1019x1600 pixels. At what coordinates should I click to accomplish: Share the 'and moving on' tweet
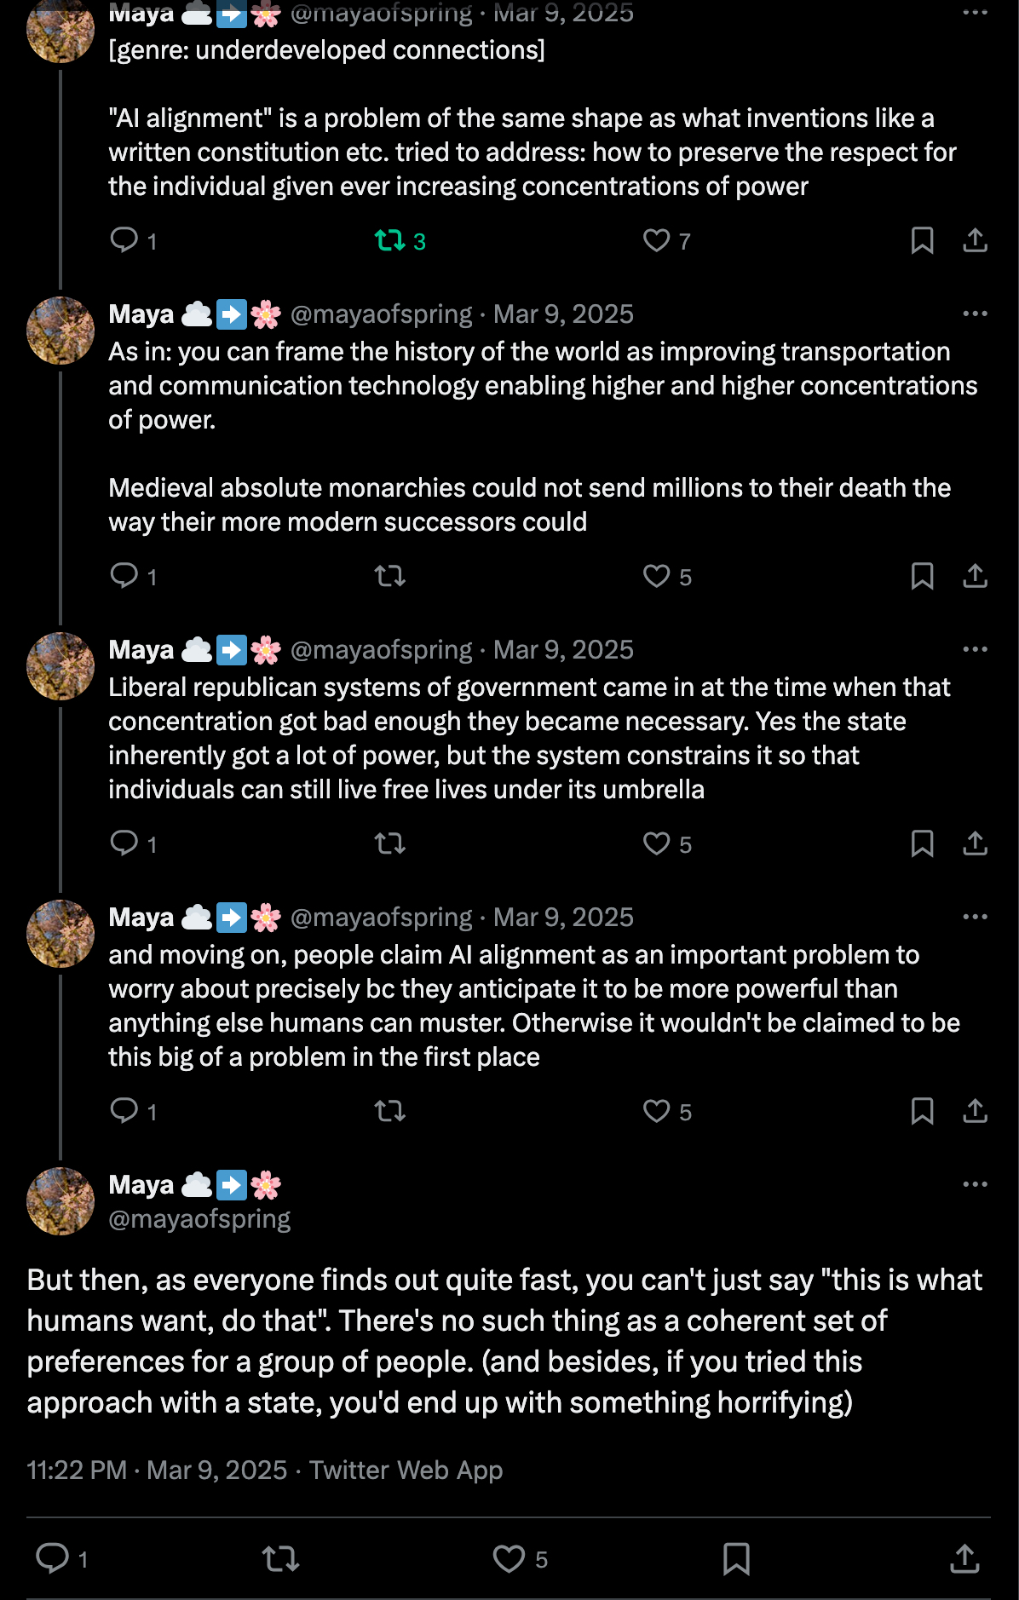(975, 1111)
